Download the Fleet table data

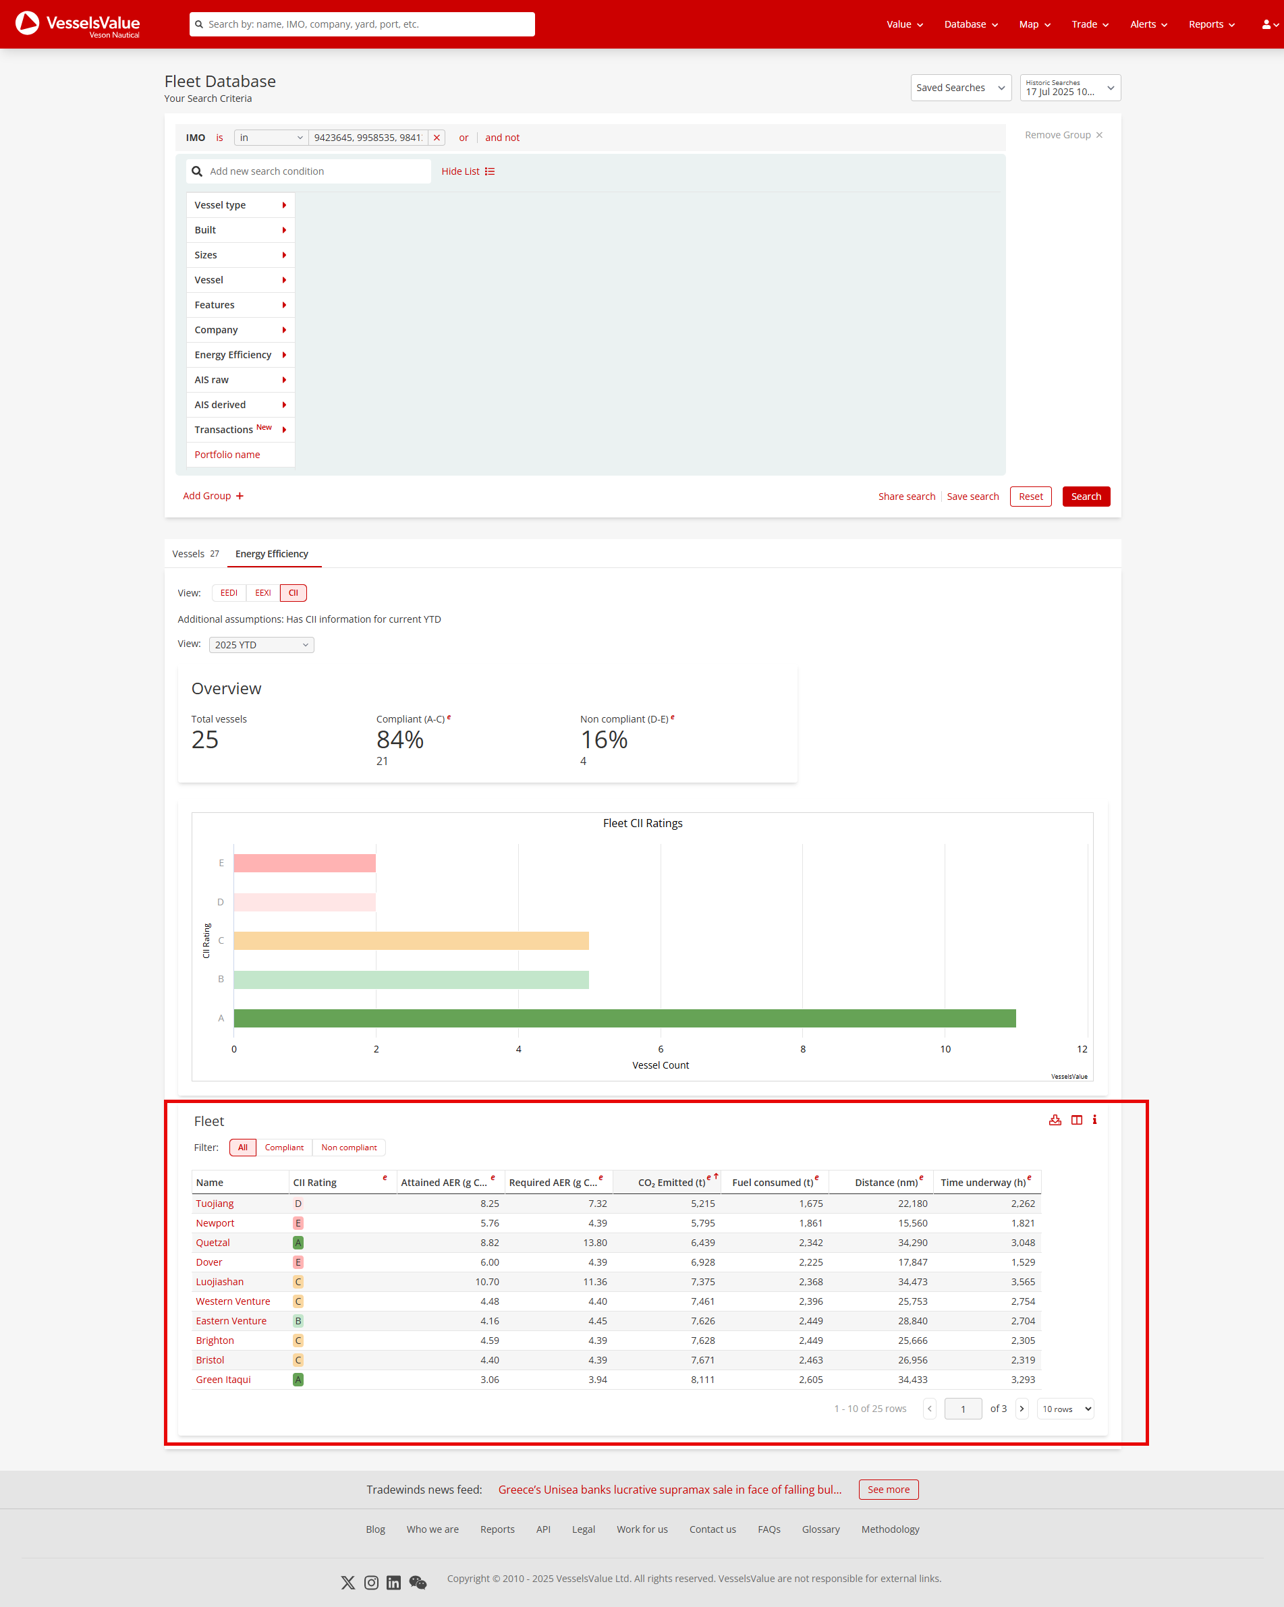[1055, 1119]
